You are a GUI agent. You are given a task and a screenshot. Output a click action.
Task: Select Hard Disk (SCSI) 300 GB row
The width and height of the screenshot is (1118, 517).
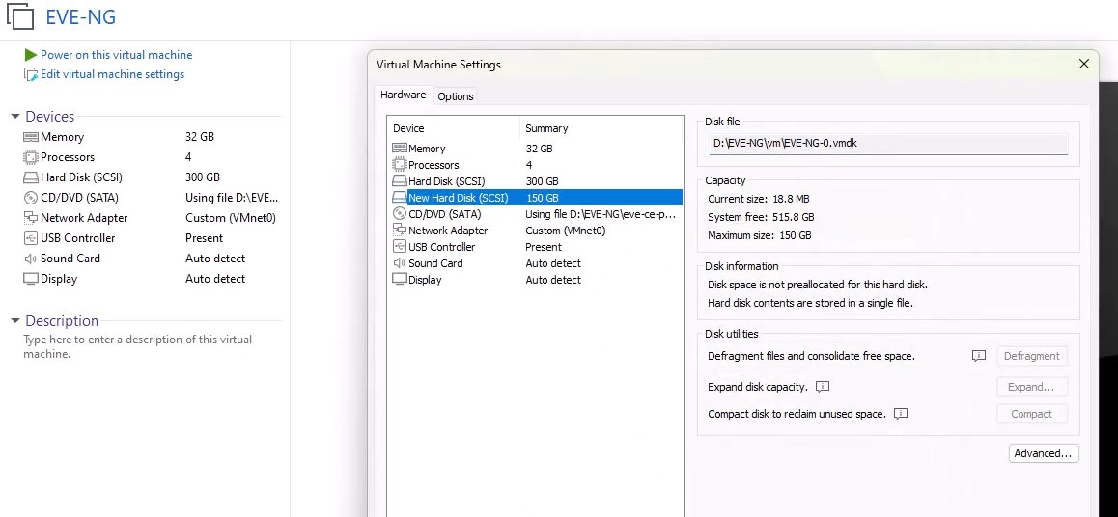click(535, 181)
